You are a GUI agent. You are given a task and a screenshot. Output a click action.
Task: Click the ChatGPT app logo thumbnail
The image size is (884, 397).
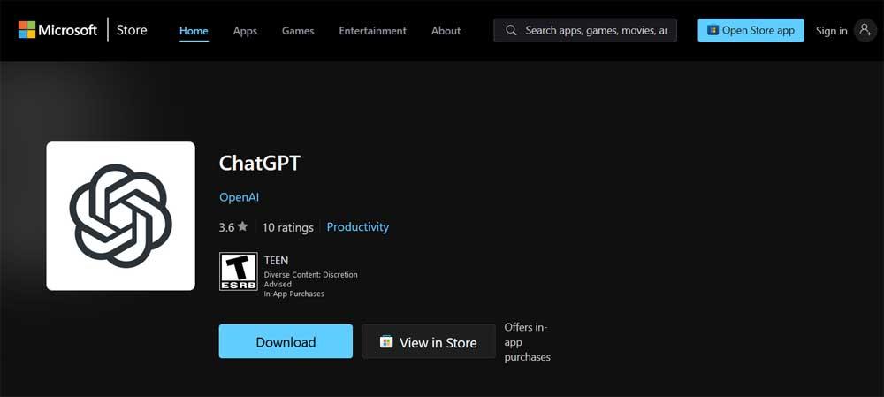120,216
